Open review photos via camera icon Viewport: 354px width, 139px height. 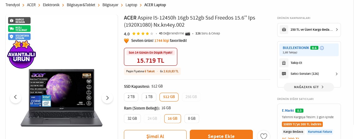tap(188, 34)
